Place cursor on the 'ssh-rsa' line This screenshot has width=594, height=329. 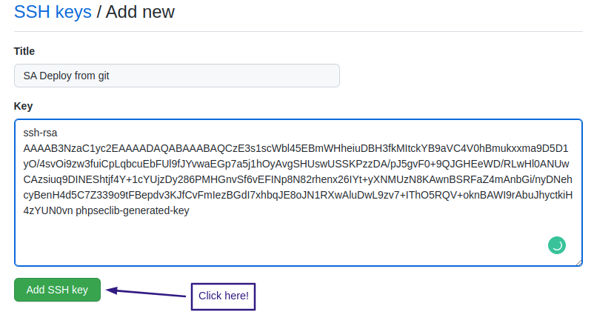[41, 133]
